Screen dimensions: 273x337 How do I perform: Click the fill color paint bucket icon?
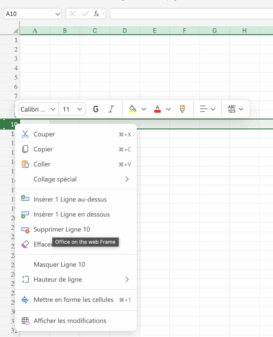(x=133, y=109)
